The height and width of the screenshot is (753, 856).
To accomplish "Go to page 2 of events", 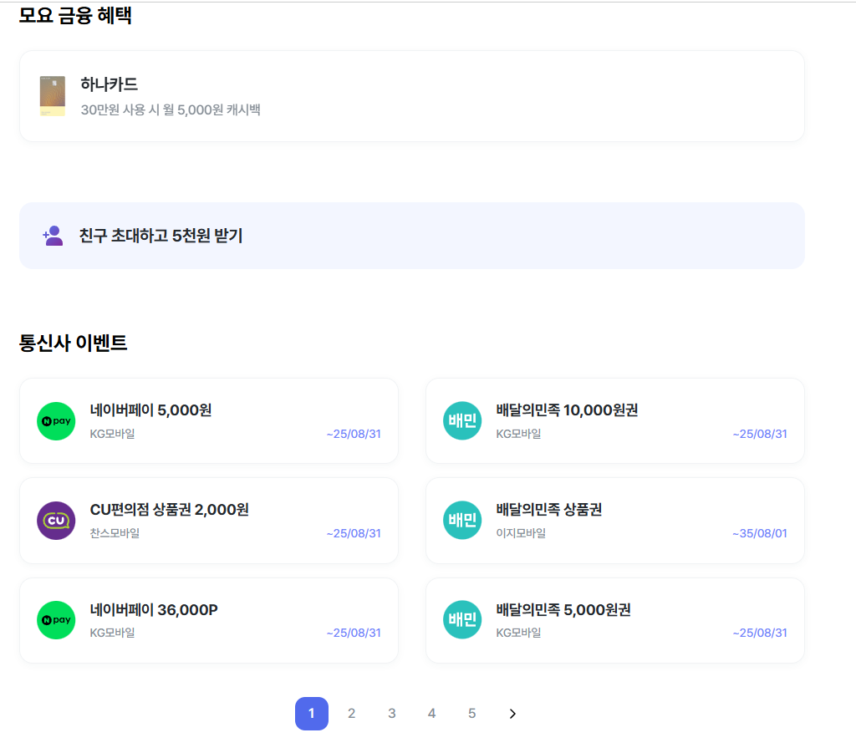I will 351,713.
